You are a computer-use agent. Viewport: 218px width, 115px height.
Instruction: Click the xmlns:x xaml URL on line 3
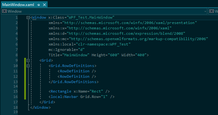(x=119, y=28)
